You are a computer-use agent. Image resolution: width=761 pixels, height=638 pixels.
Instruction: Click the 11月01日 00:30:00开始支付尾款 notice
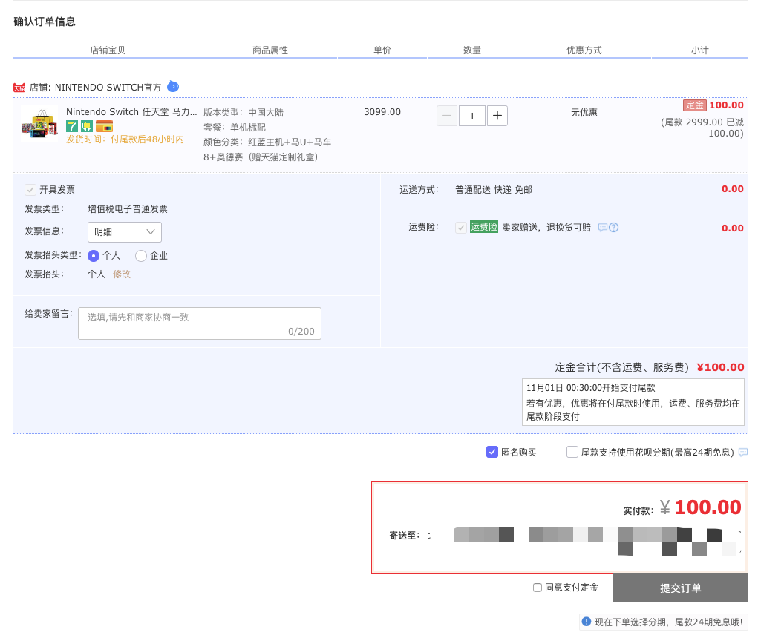coord(591,388)
